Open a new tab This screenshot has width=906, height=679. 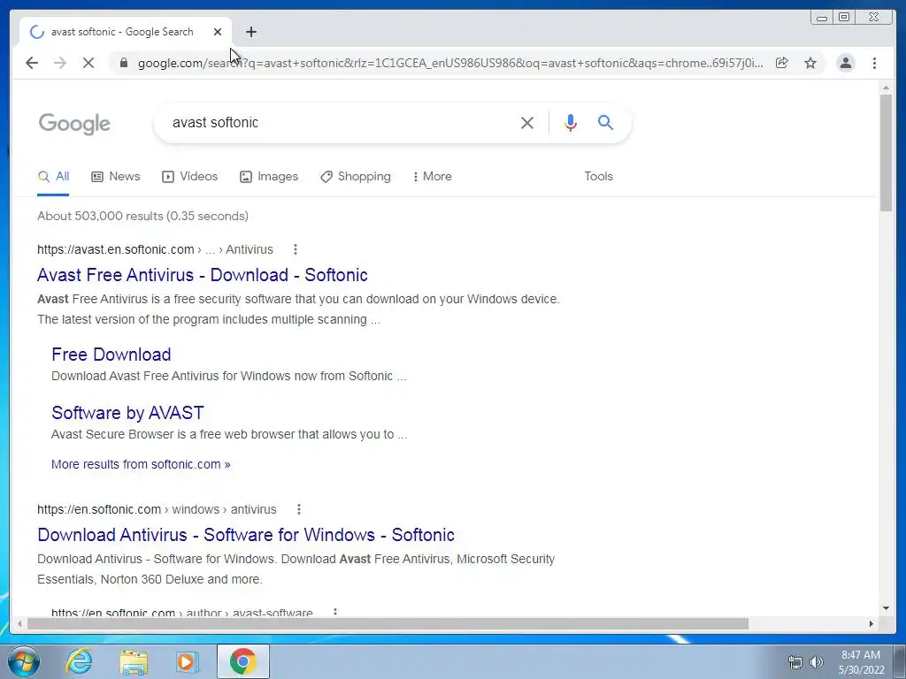pyautogui.click(x=250, y=32)
